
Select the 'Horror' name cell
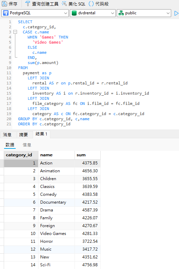(x=56, y=241)
